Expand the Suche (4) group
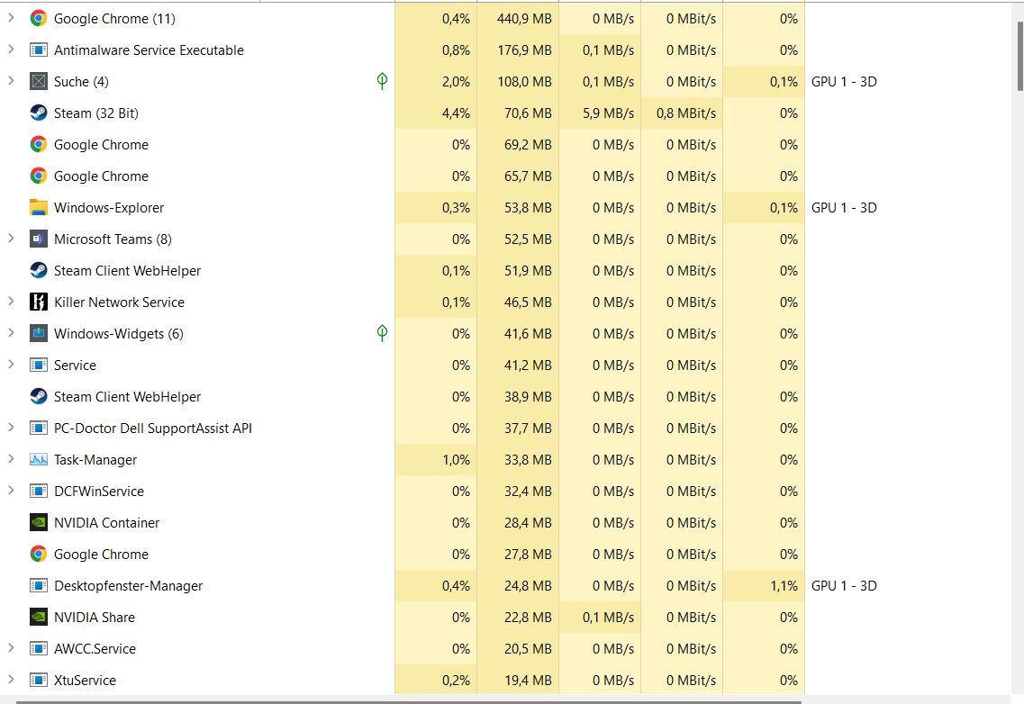This screenshot has height=704, width=1024. (11, 81)
